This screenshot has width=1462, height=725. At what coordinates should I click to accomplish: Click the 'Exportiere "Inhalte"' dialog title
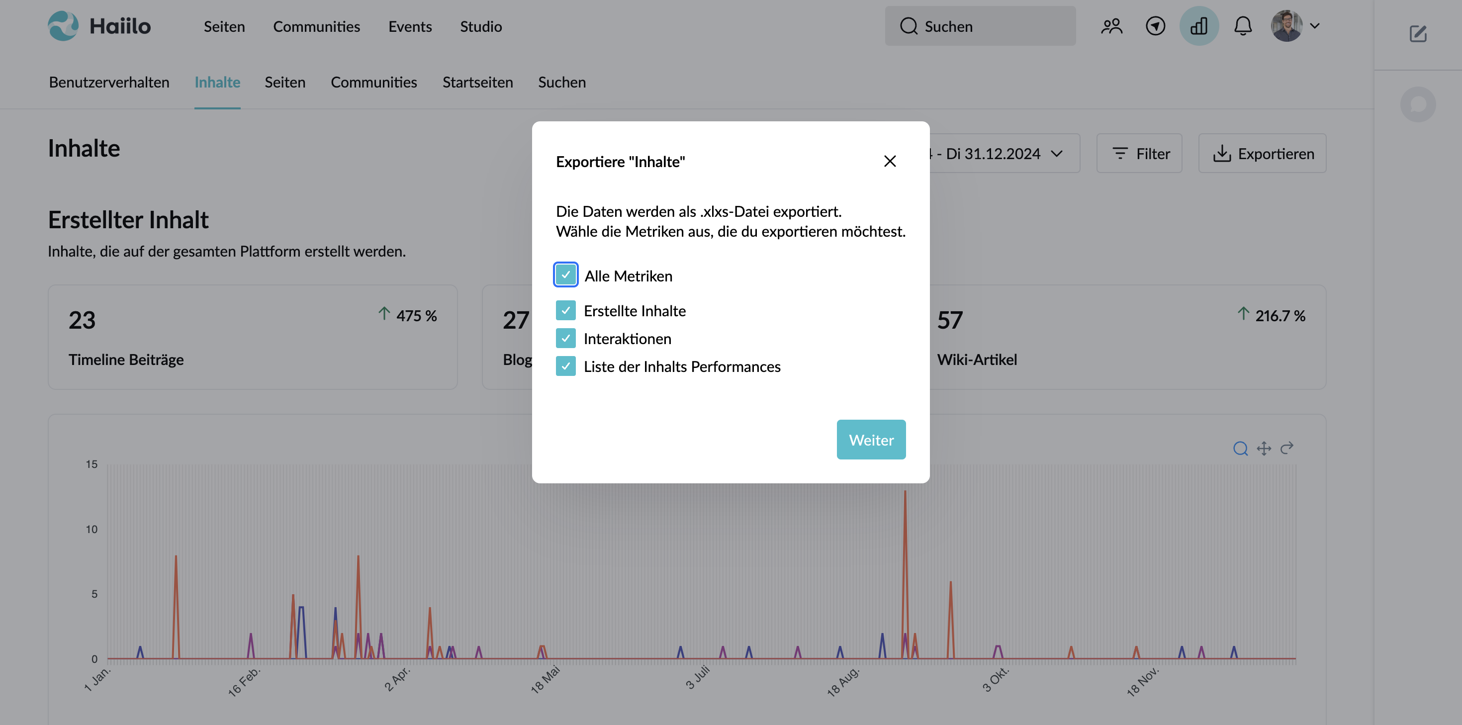[x=620, y=162]
